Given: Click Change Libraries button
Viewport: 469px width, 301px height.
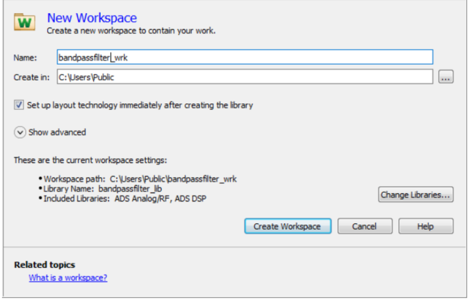Looking at the screenshot, I should tap(415, 195).
